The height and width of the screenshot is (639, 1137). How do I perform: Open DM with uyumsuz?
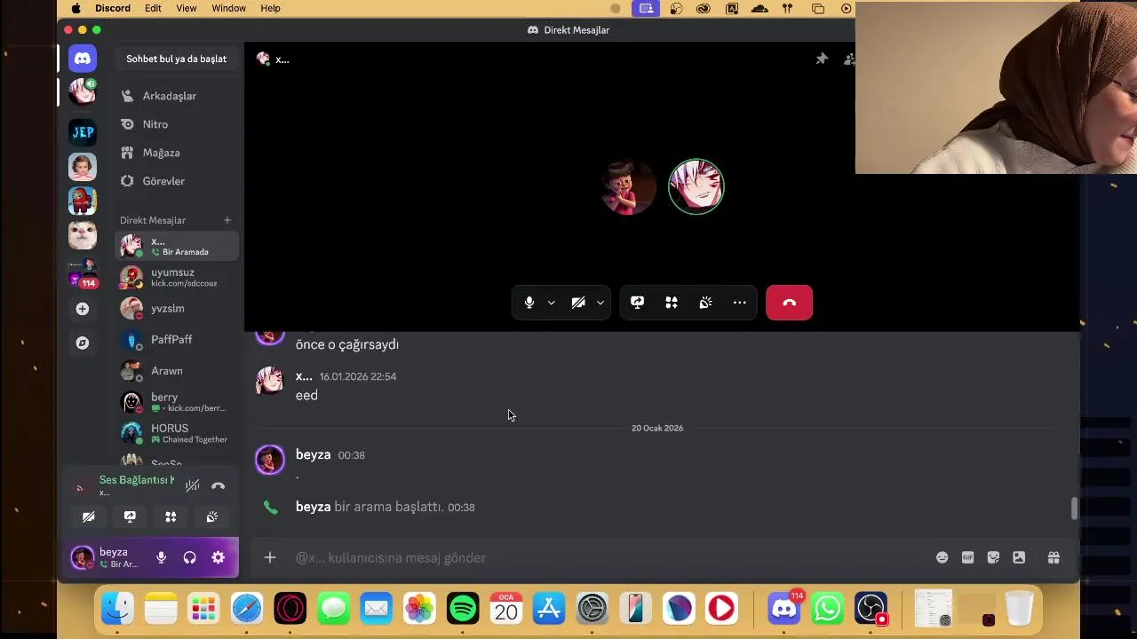pos(177,278)
